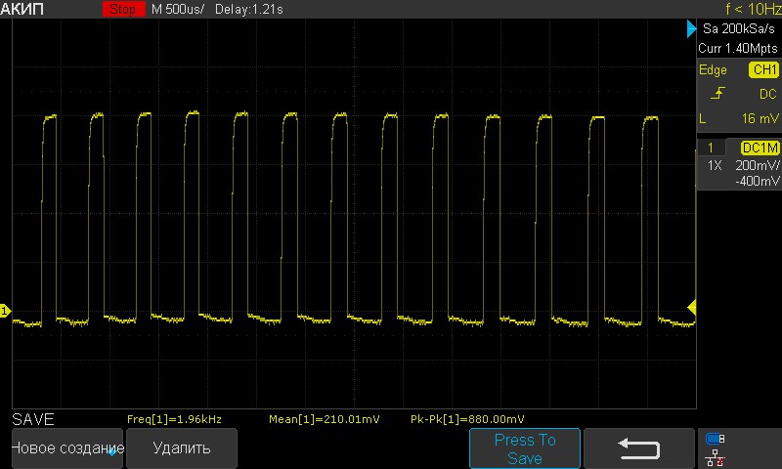Click the f < 10Hz frequency counter
The image size is (782, 469).
pyautogui.click(x=753, y=9)
